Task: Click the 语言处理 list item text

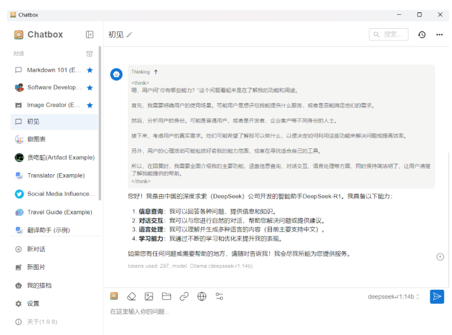Action: [232, 230]
